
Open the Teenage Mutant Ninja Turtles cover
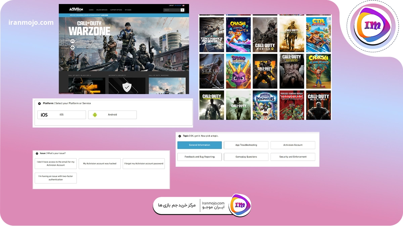point(292,105)
